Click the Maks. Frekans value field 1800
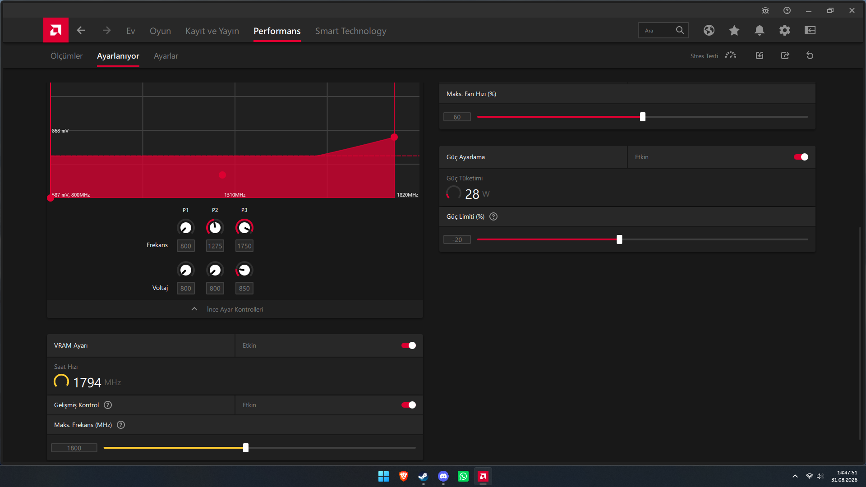 click(74, 448)
